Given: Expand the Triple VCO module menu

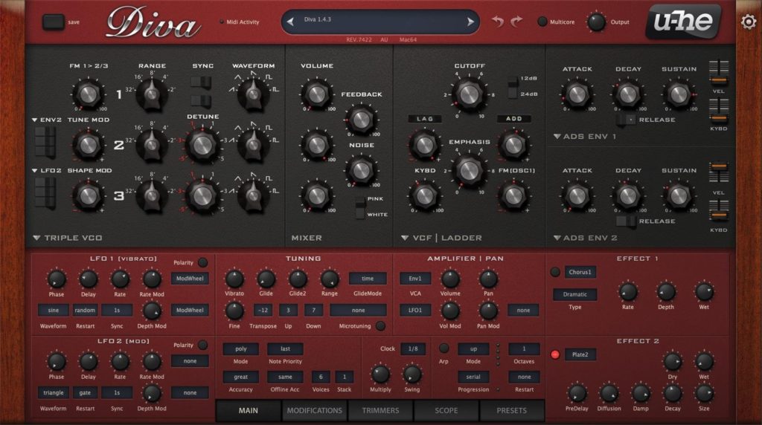Looking at the screenshot, I should [x=37, y=238].
